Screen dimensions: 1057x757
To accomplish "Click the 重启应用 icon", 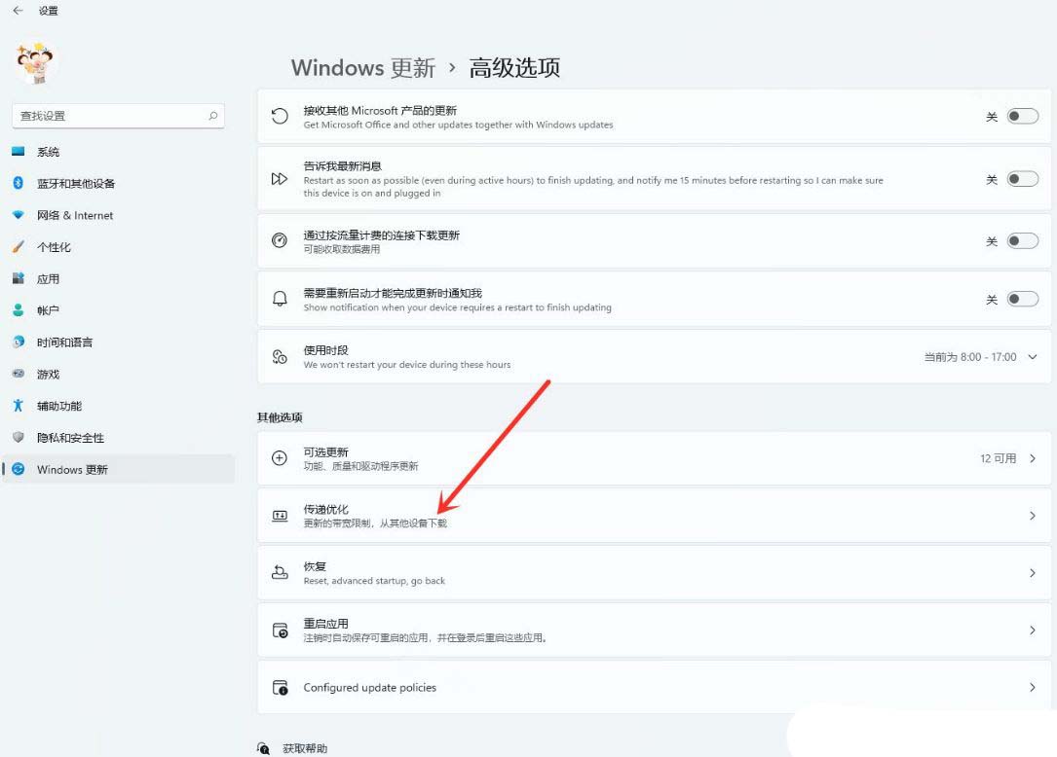I will [x=280, y=631].
